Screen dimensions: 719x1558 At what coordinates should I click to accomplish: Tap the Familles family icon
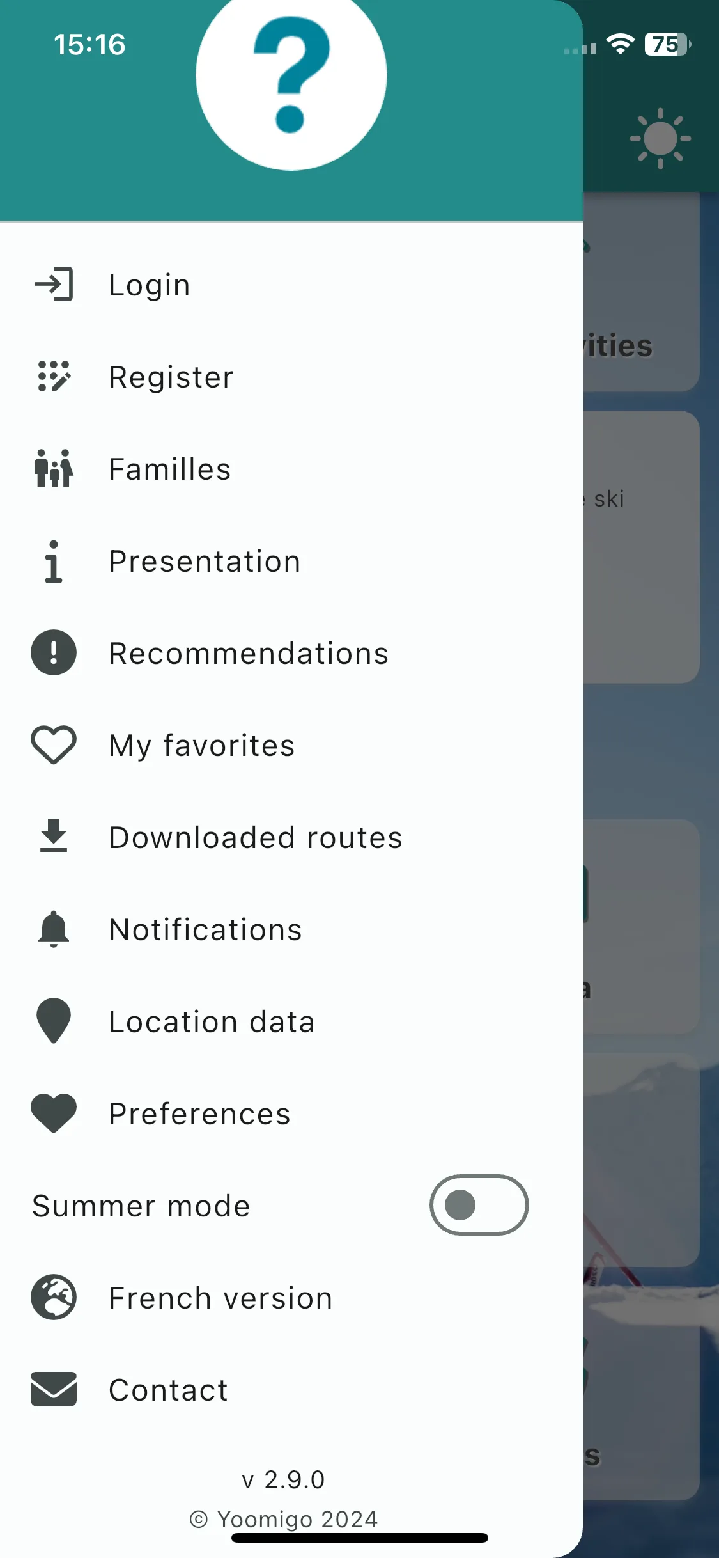tap(54, 468)
